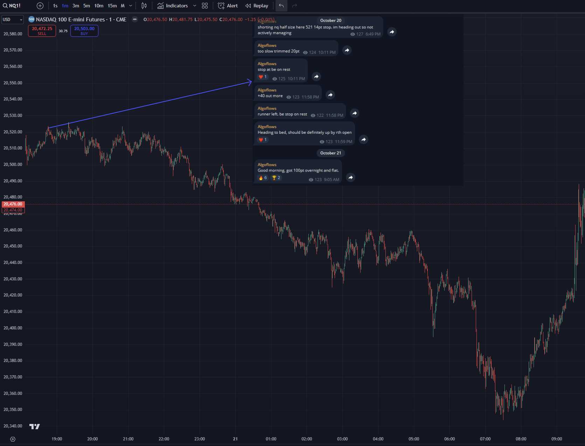Click the 'runner left. be stop on rest' text
The image size is (585, 446).
click(x=282, y=114)
